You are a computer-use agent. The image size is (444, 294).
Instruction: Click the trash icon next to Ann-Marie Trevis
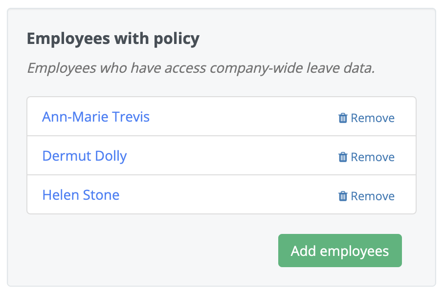(x=342, y=117)
